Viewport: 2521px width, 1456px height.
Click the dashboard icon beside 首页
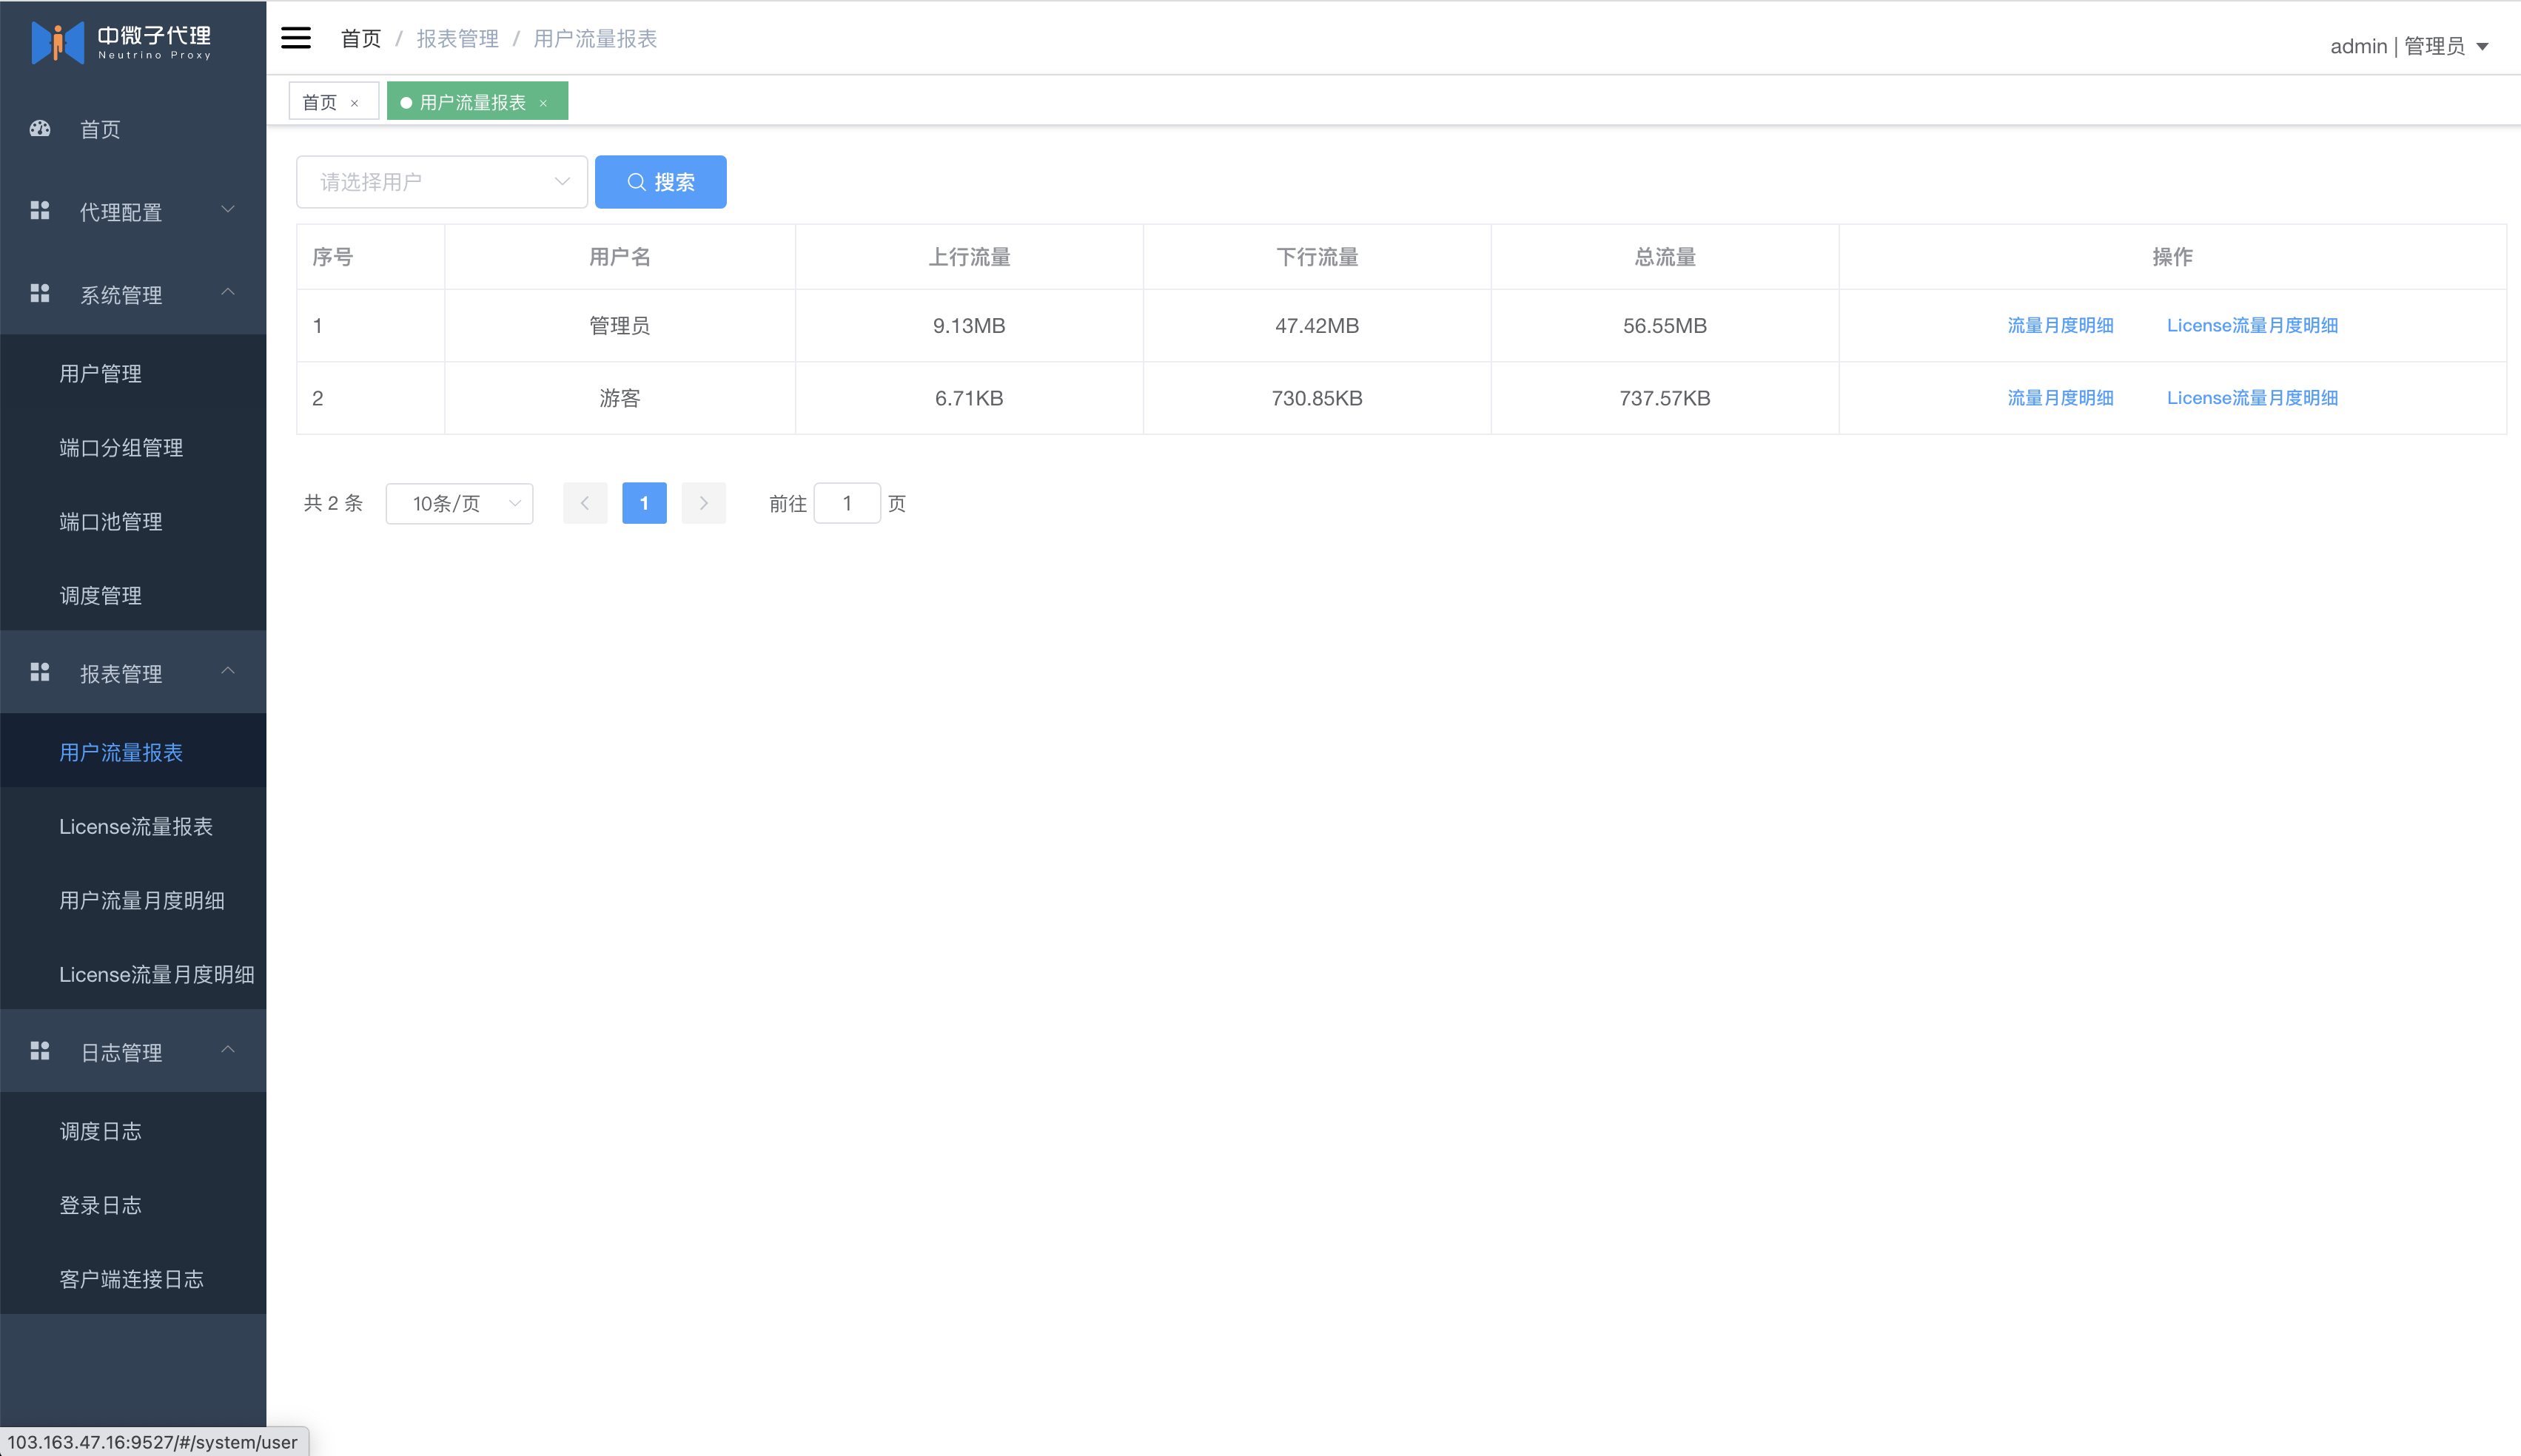pos(40,128)
